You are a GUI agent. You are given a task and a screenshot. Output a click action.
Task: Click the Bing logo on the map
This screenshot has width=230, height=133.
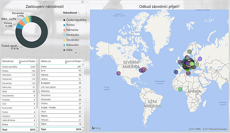(96, 128)
